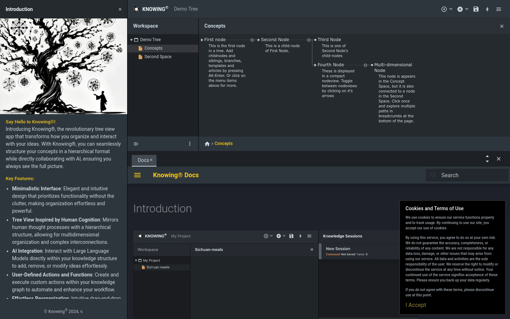Collapse the Demo Tree folder
Screen dimensions: 510x319
[131, 40]
